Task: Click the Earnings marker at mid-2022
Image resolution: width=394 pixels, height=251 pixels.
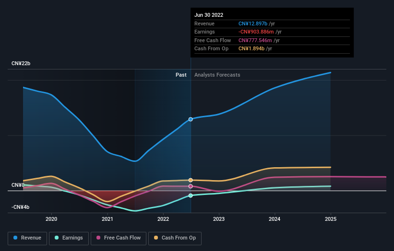Action: (x=191, y=195)
